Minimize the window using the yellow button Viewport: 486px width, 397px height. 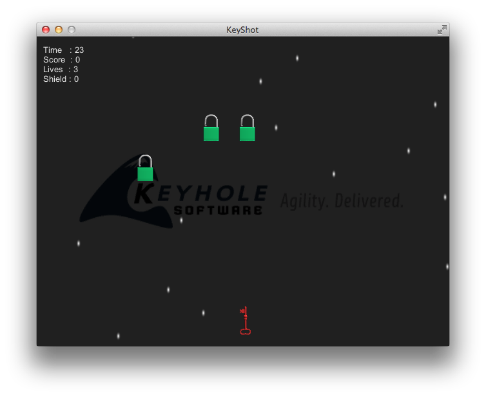point(59,30)
